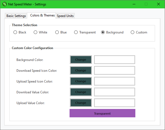This screenshot has height=130, width=165.
Task: Select the Black theme radio button
Action: (x=15, y=32)
